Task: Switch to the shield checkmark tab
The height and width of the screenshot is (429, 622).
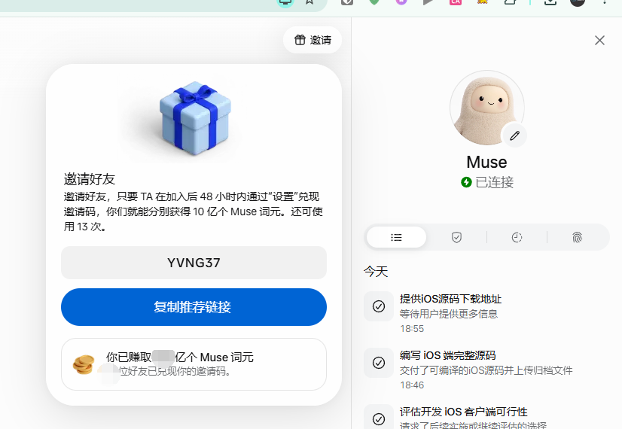Action: pos(456,237)
